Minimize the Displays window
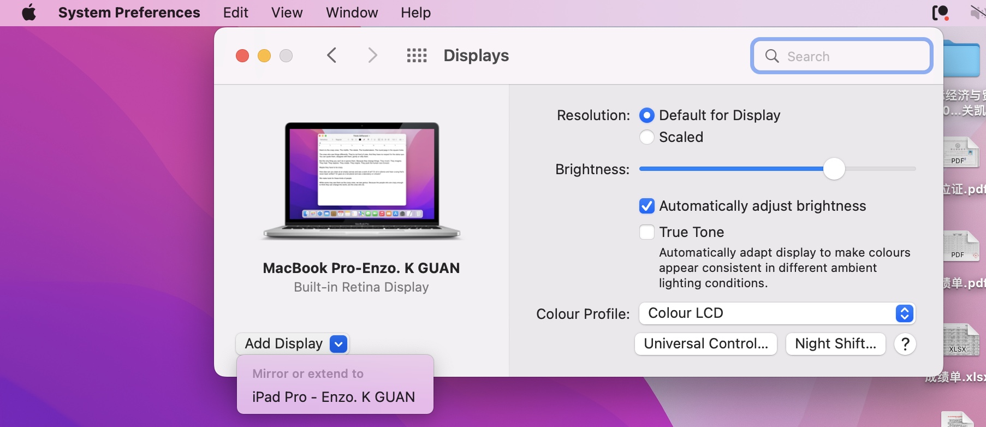 click(x=264, y=56)
